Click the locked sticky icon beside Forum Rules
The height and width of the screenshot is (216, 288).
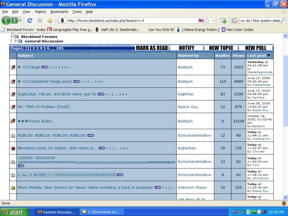point(13,121)
